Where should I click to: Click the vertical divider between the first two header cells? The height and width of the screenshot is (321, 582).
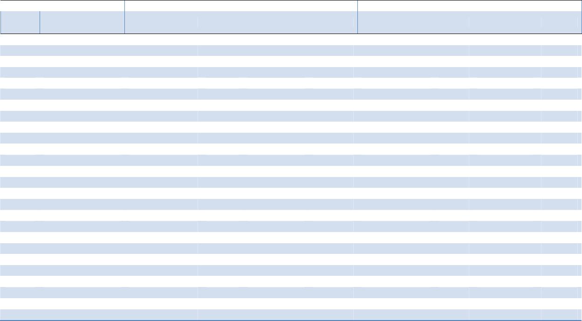(40, 22)
